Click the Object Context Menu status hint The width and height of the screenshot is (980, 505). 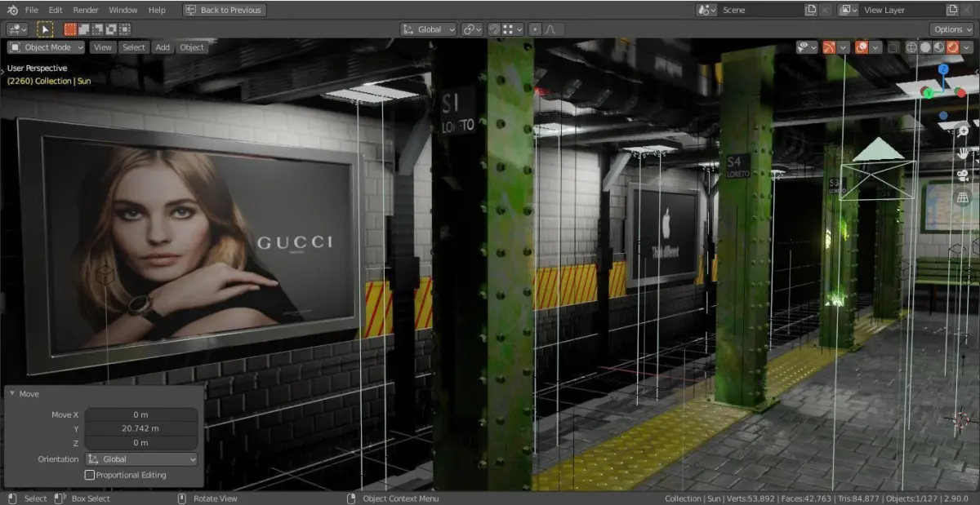pyautogui.click(x=400, y=498)
